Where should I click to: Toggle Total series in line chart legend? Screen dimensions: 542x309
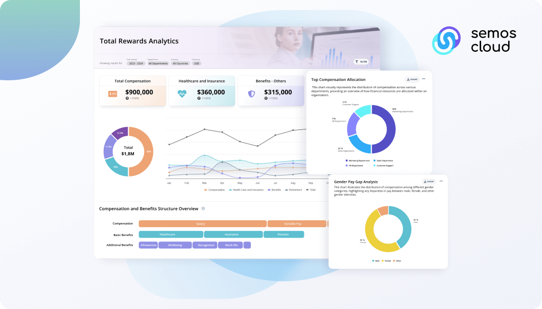(x=311, y=190)
